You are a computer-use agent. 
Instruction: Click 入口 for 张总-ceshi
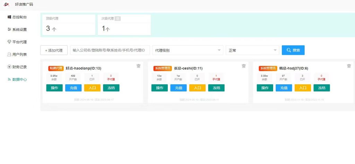click(x=197, y=88)
